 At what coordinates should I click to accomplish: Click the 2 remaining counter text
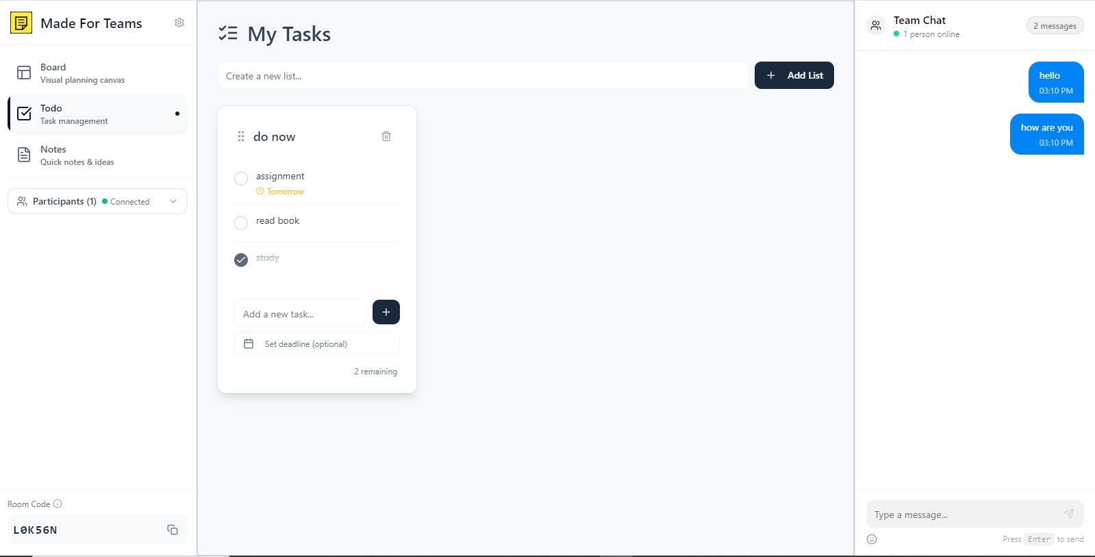[375, 372]
